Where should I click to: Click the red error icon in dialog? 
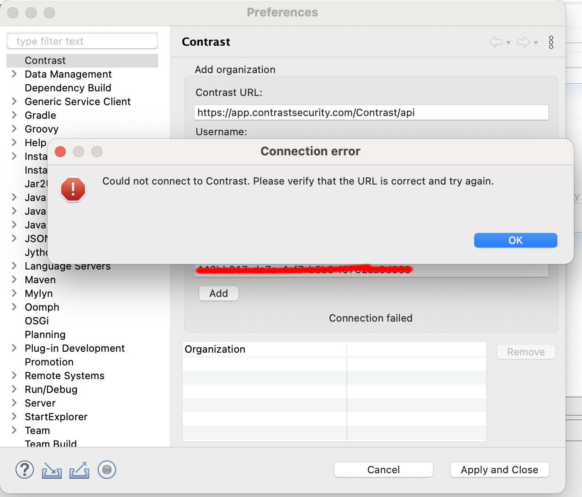tap(73, 189)
